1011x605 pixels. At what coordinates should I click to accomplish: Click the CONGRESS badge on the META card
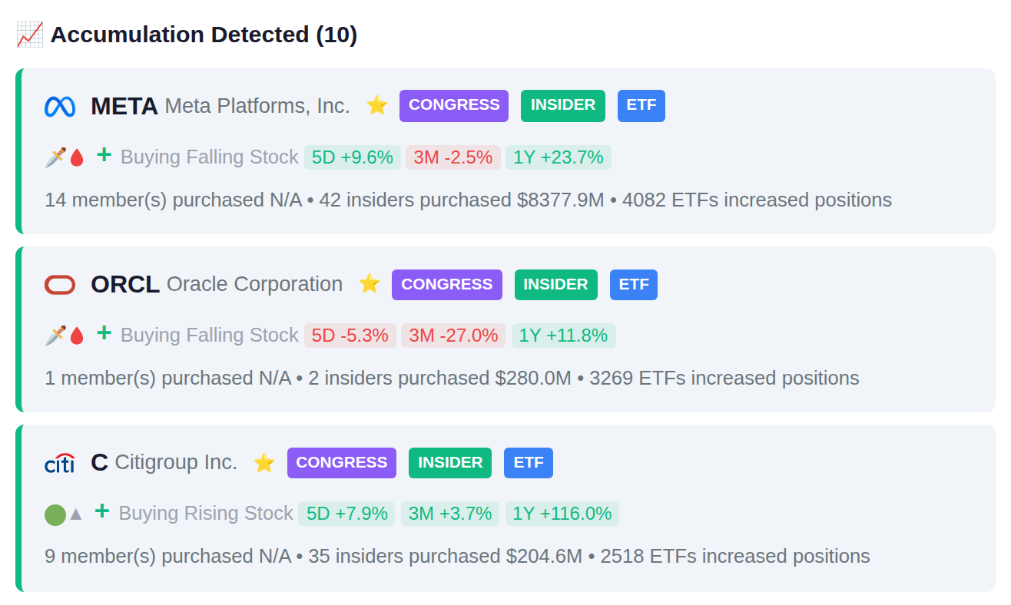(454, 106)
